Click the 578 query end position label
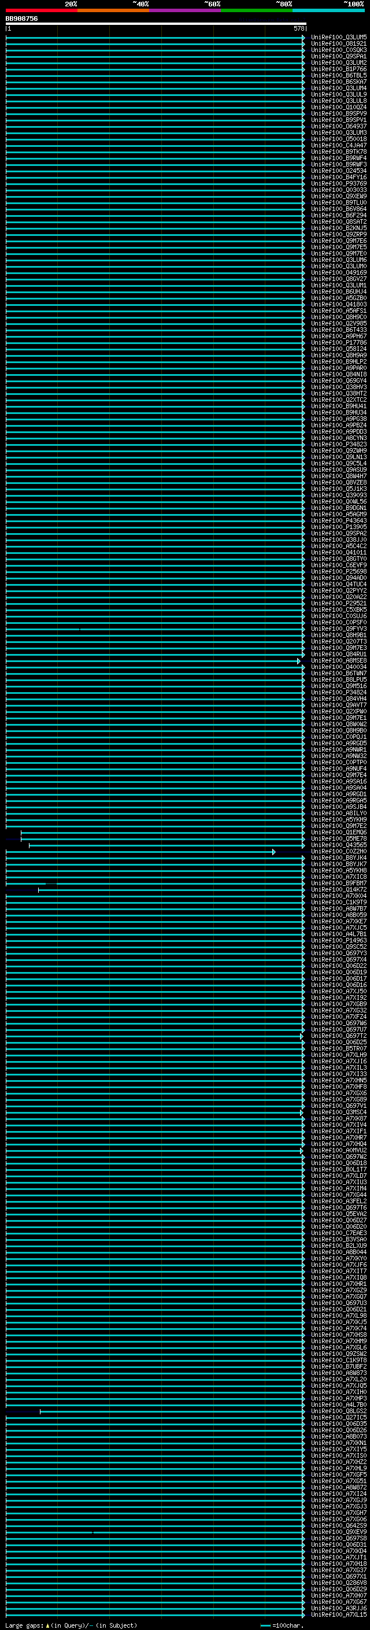 299,28
